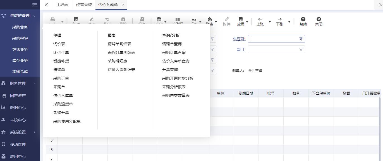
Task: Switch to the 主界面 tab
Action: pos(62,5)
